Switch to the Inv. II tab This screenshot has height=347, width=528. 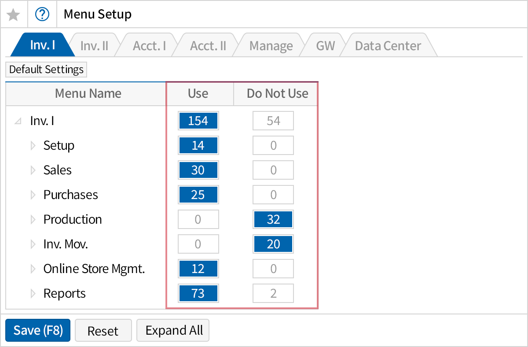(x=94, y=44)
